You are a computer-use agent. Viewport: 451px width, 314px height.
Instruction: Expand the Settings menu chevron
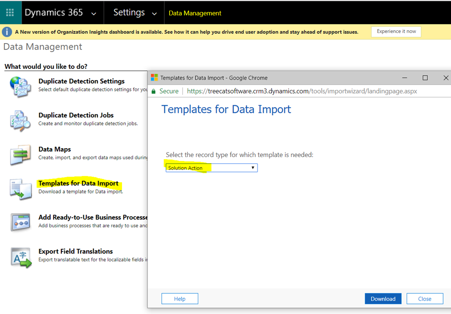click(155, 14)
